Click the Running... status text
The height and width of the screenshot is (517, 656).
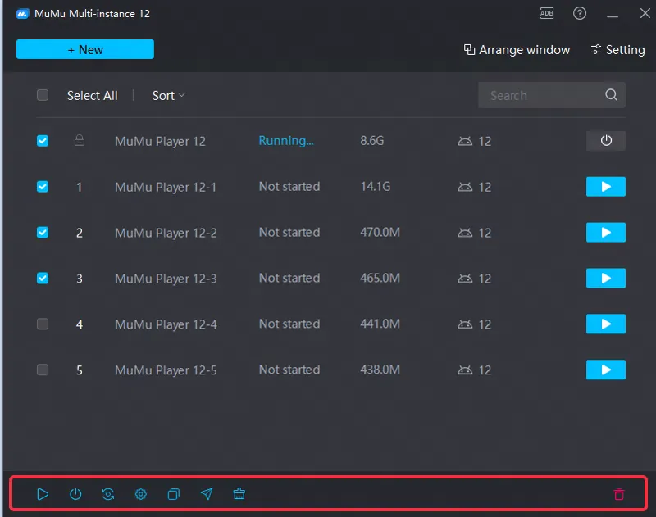click(x=286, y=141)
